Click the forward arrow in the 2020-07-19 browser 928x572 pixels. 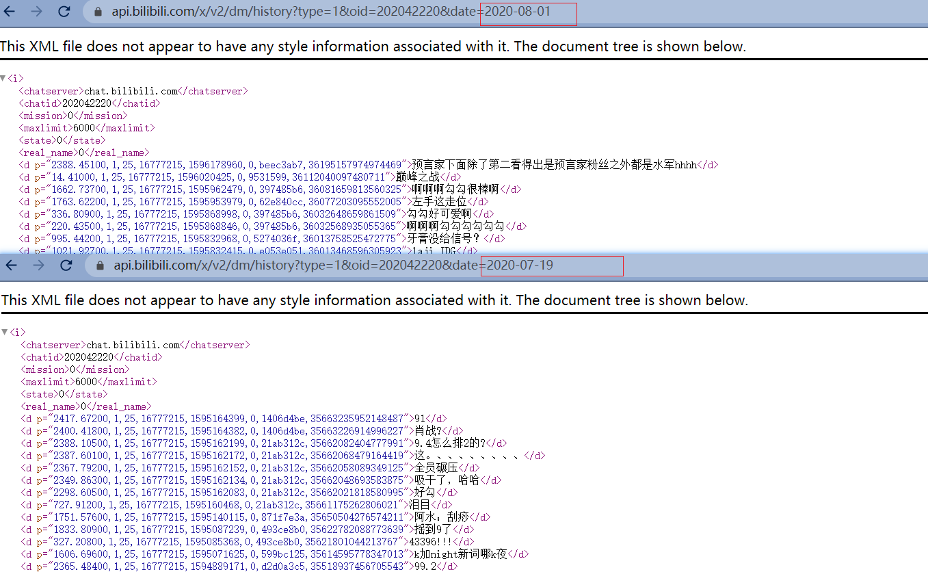[x=38, y=265]
